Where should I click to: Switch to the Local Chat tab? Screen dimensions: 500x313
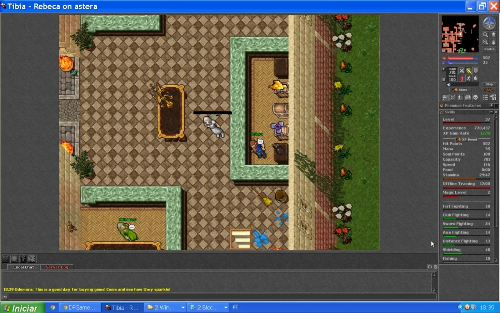(x=24, y=267)
